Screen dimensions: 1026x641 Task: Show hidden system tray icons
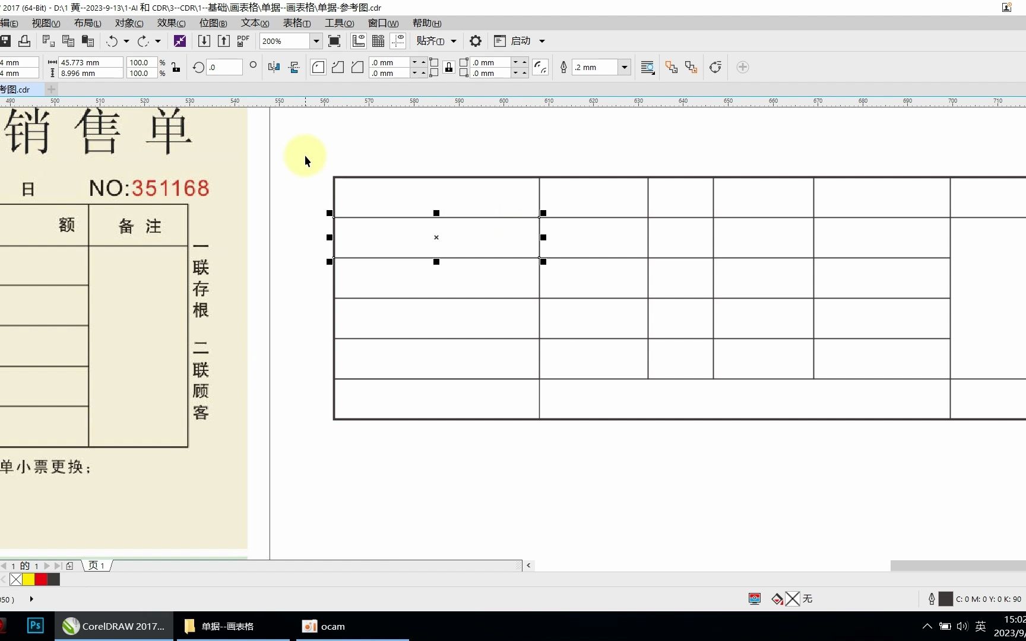927,626
